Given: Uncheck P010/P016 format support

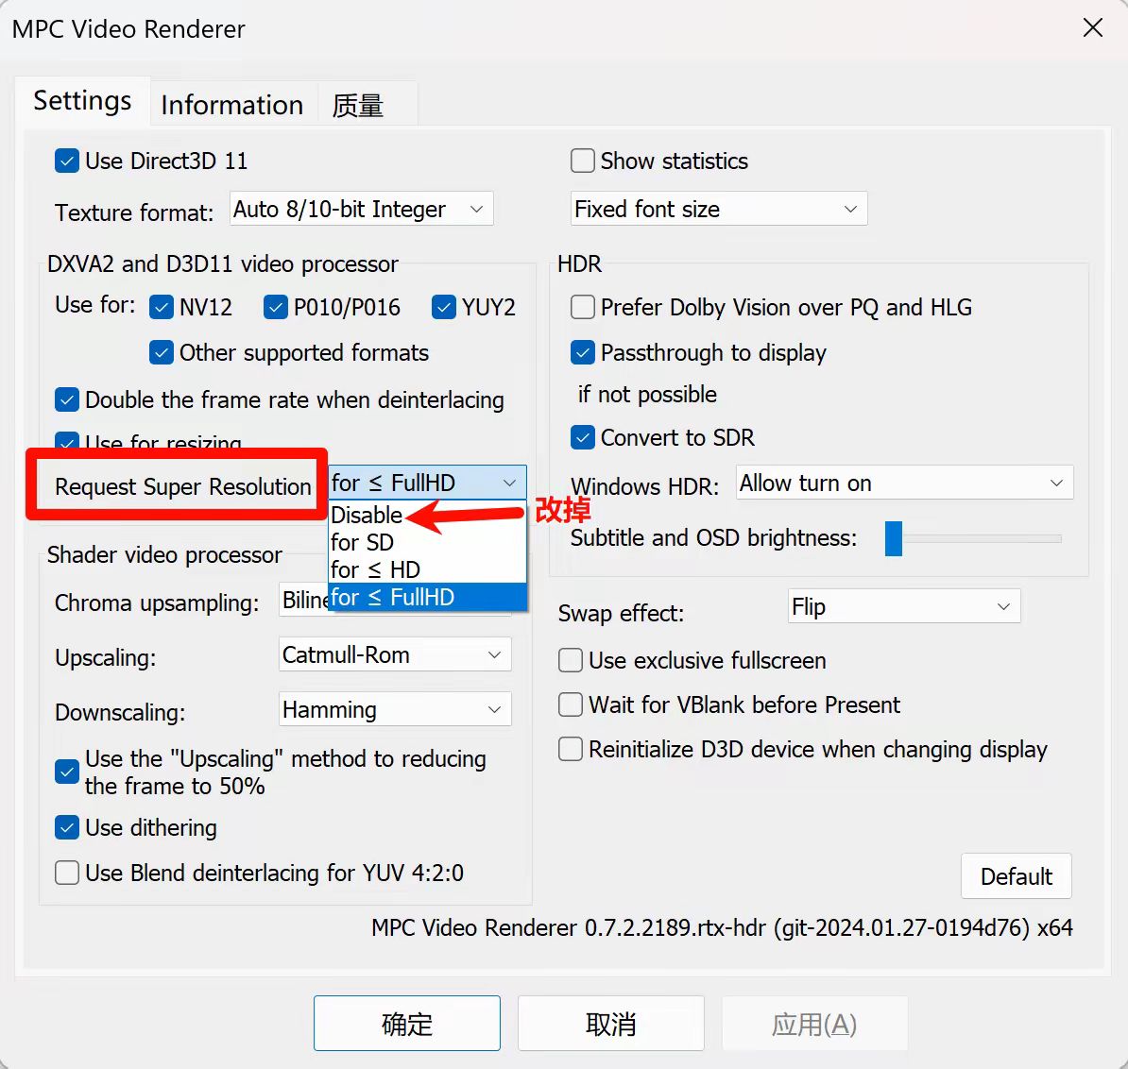Looking at the screenshot, I should point(275,307).
